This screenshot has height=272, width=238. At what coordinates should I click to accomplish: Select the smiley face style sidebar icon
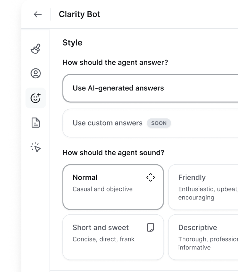click(x=36, y=98)
